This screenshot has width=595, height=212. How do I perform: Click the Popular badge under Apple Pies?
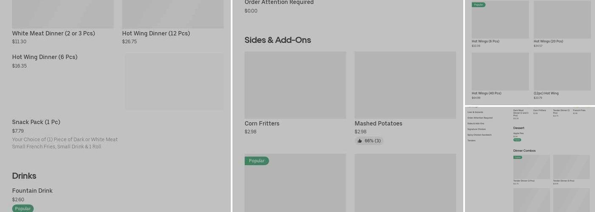517,139
